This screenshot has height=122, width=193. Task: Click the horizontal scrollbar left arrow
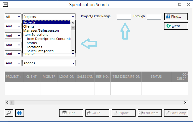click(x=7, y=103)
